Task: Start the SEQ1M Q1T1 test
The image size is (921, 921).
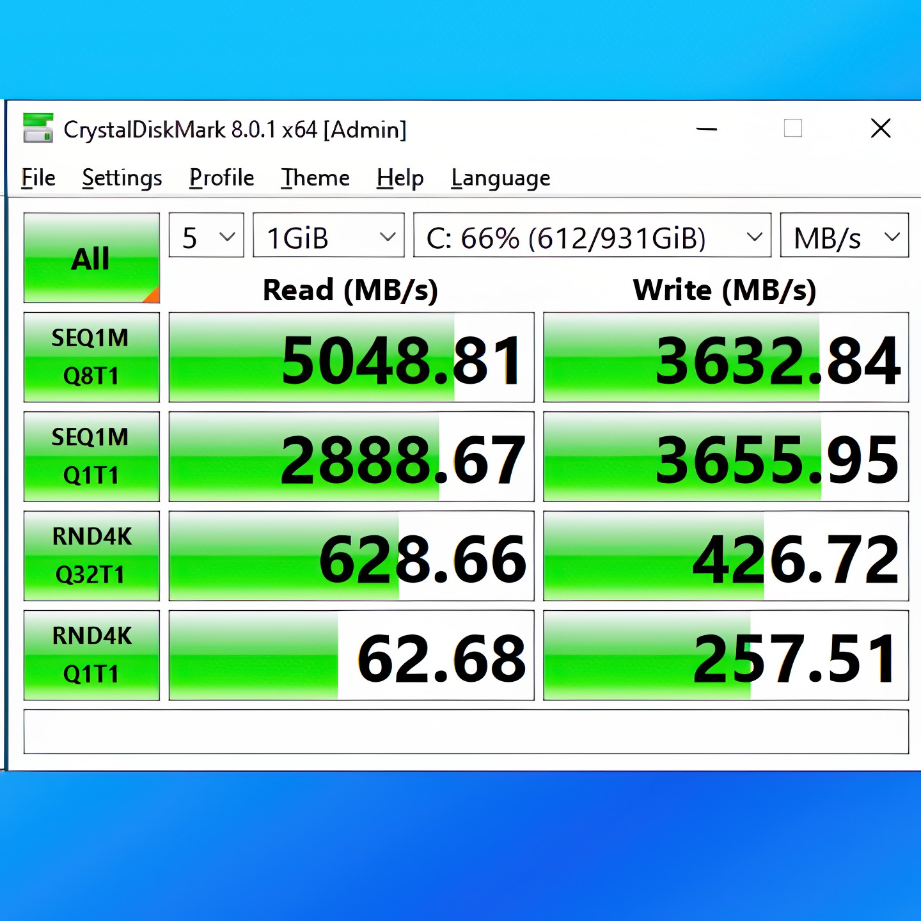Action: click(91, 457)
